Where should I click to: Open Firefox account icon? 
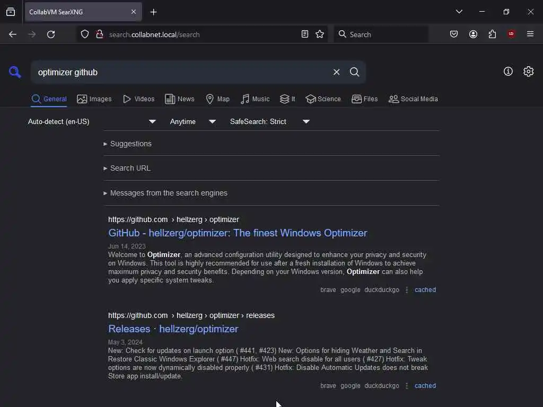[x=473, y=34]
